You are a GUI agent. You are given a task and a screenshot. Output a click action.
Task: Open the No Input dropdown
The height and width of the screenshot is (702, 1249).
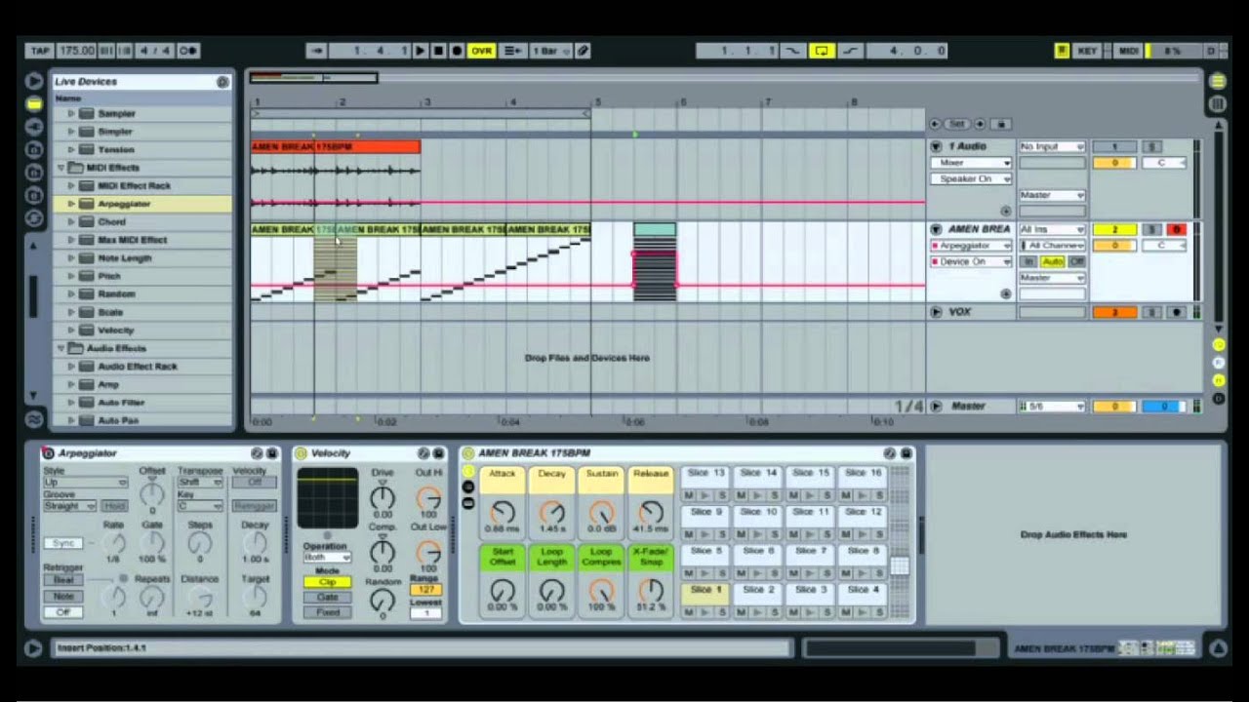pyautogui.click(x=1052, y=146)
